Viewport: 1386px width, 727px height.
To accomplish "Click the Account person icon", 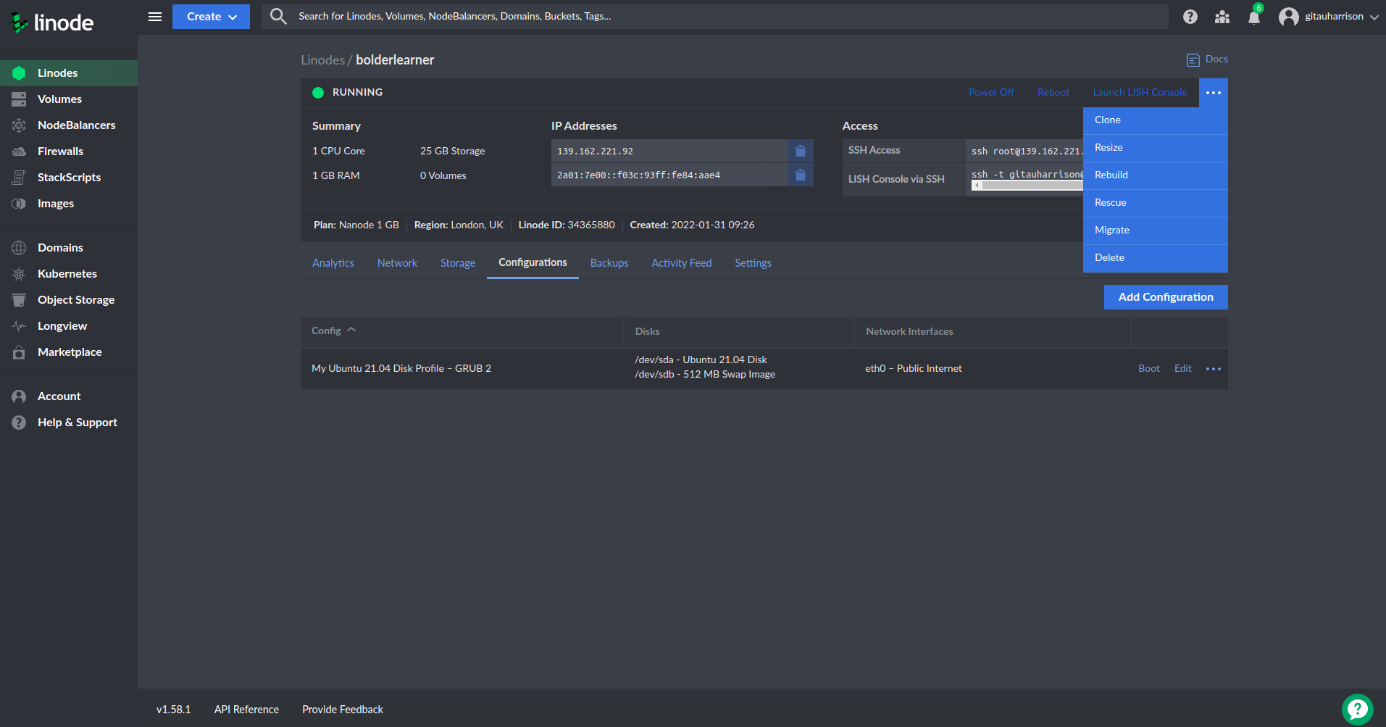I will pyautogui.click(x=19, y=396).
